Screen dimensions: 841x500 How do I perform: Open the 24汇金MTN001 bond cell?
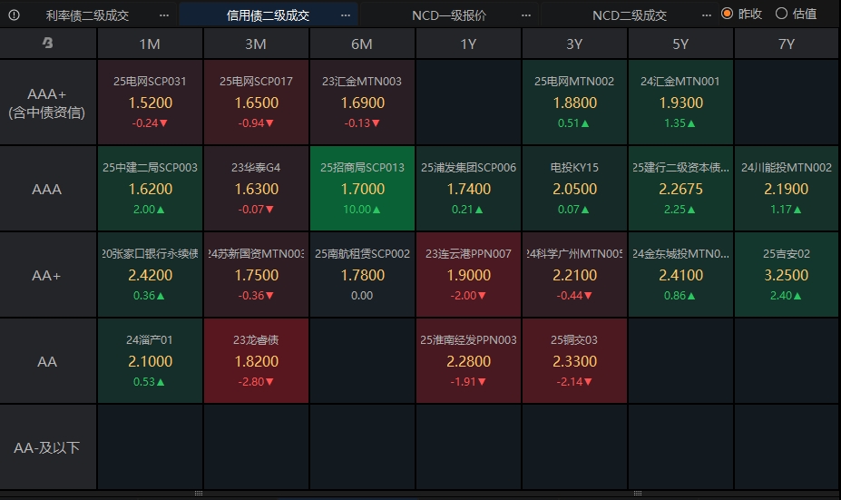tap(680, 102)
